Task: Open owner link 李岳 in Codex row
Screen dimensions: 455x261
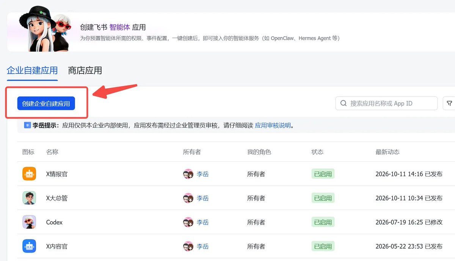Action: coord(202,222)
